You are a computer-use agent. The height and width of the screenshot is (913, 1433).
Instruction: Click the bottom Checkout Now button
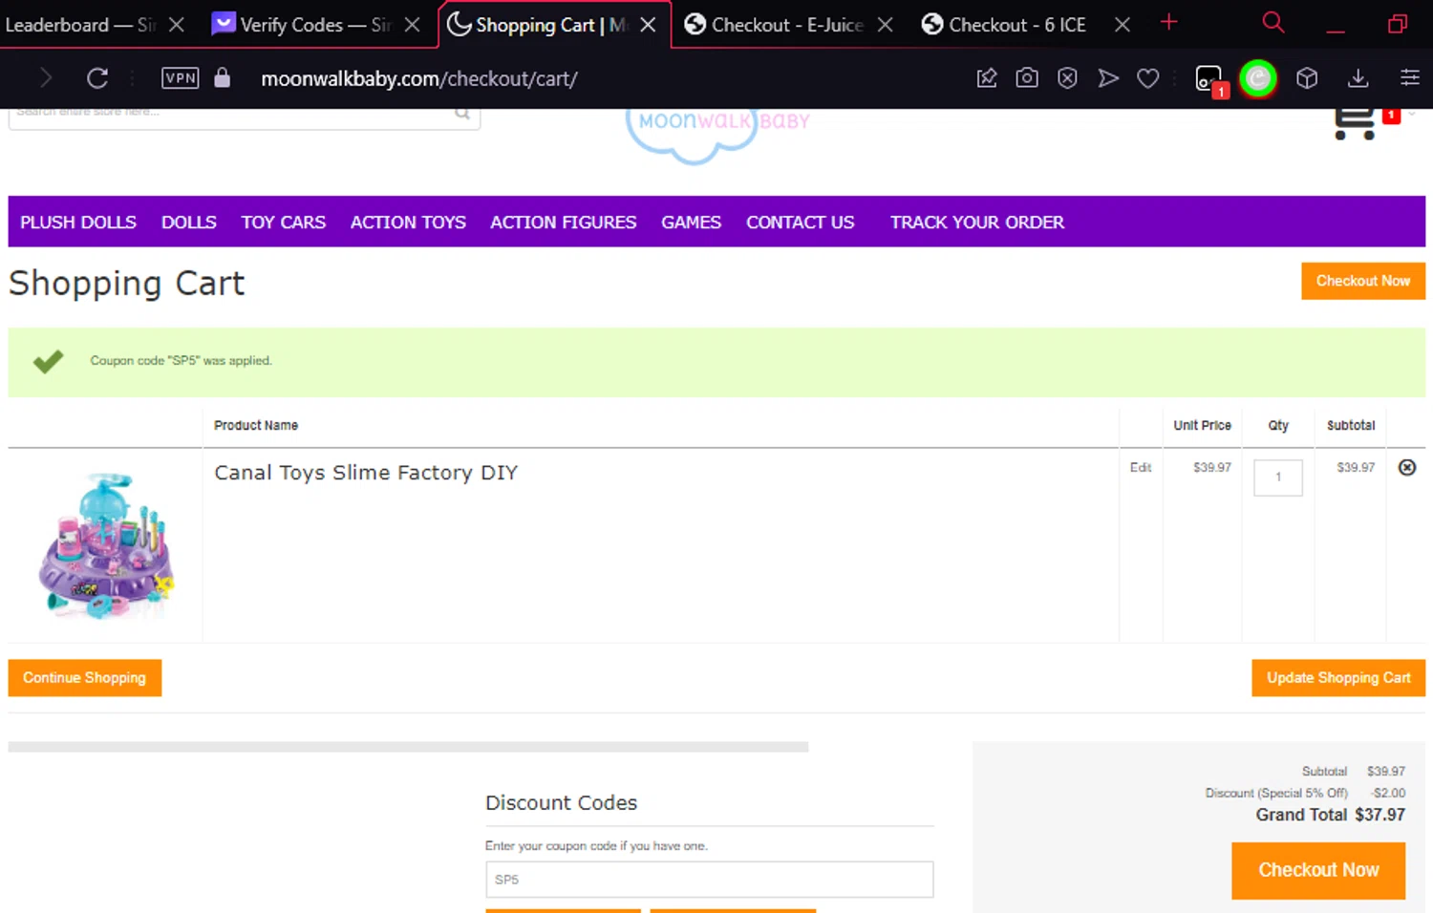(1318, 870)
